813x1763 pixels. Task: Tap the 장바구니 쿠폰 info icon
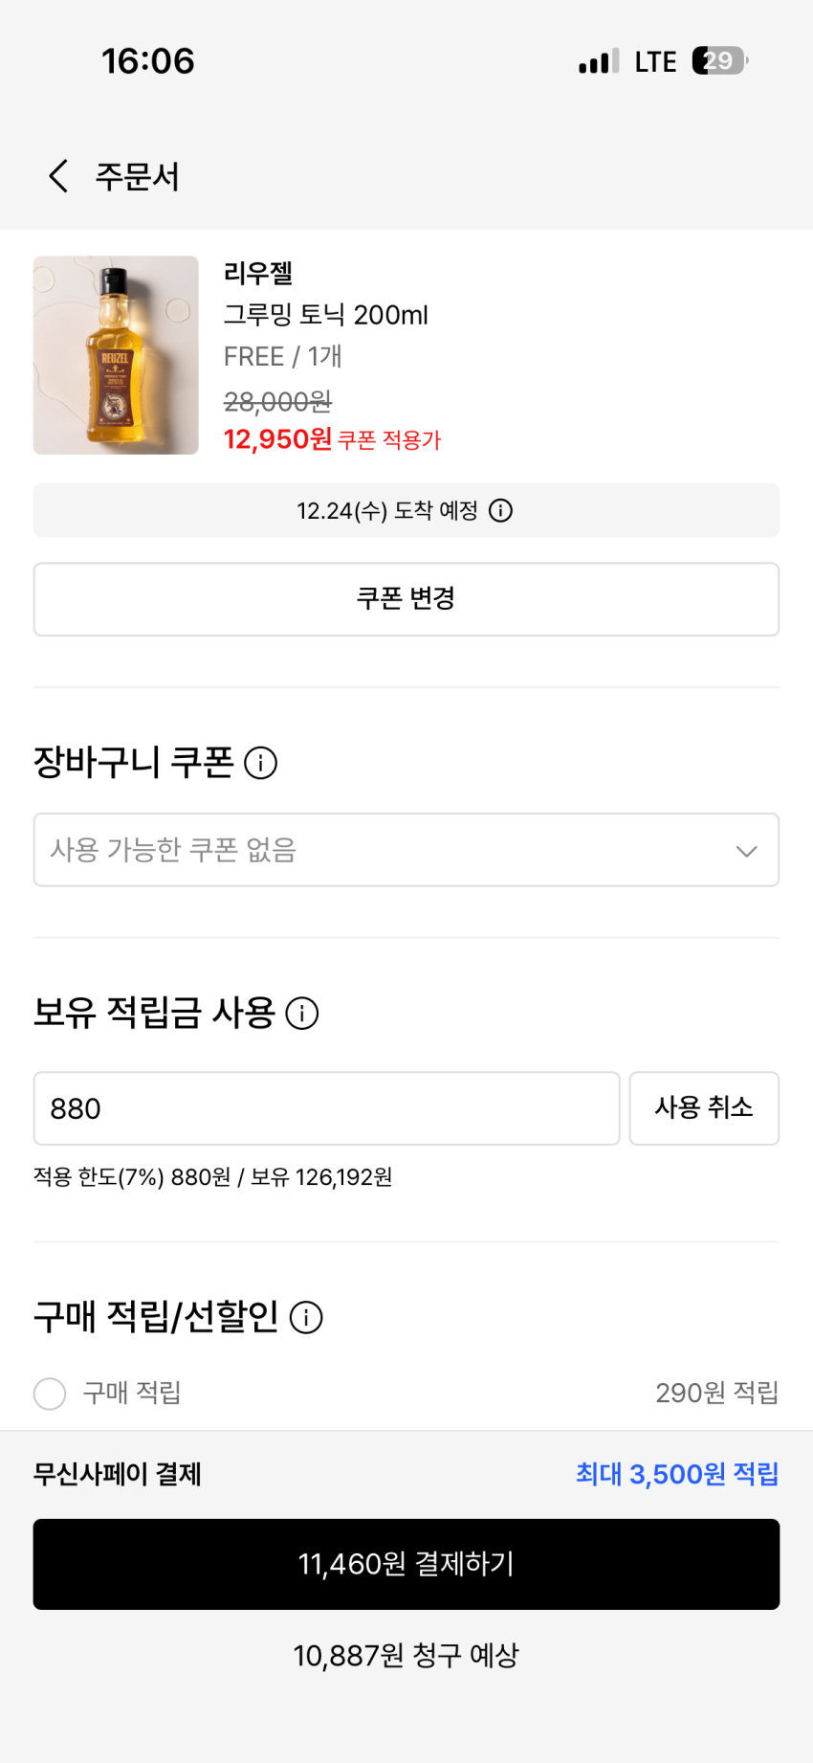point(261,763)
